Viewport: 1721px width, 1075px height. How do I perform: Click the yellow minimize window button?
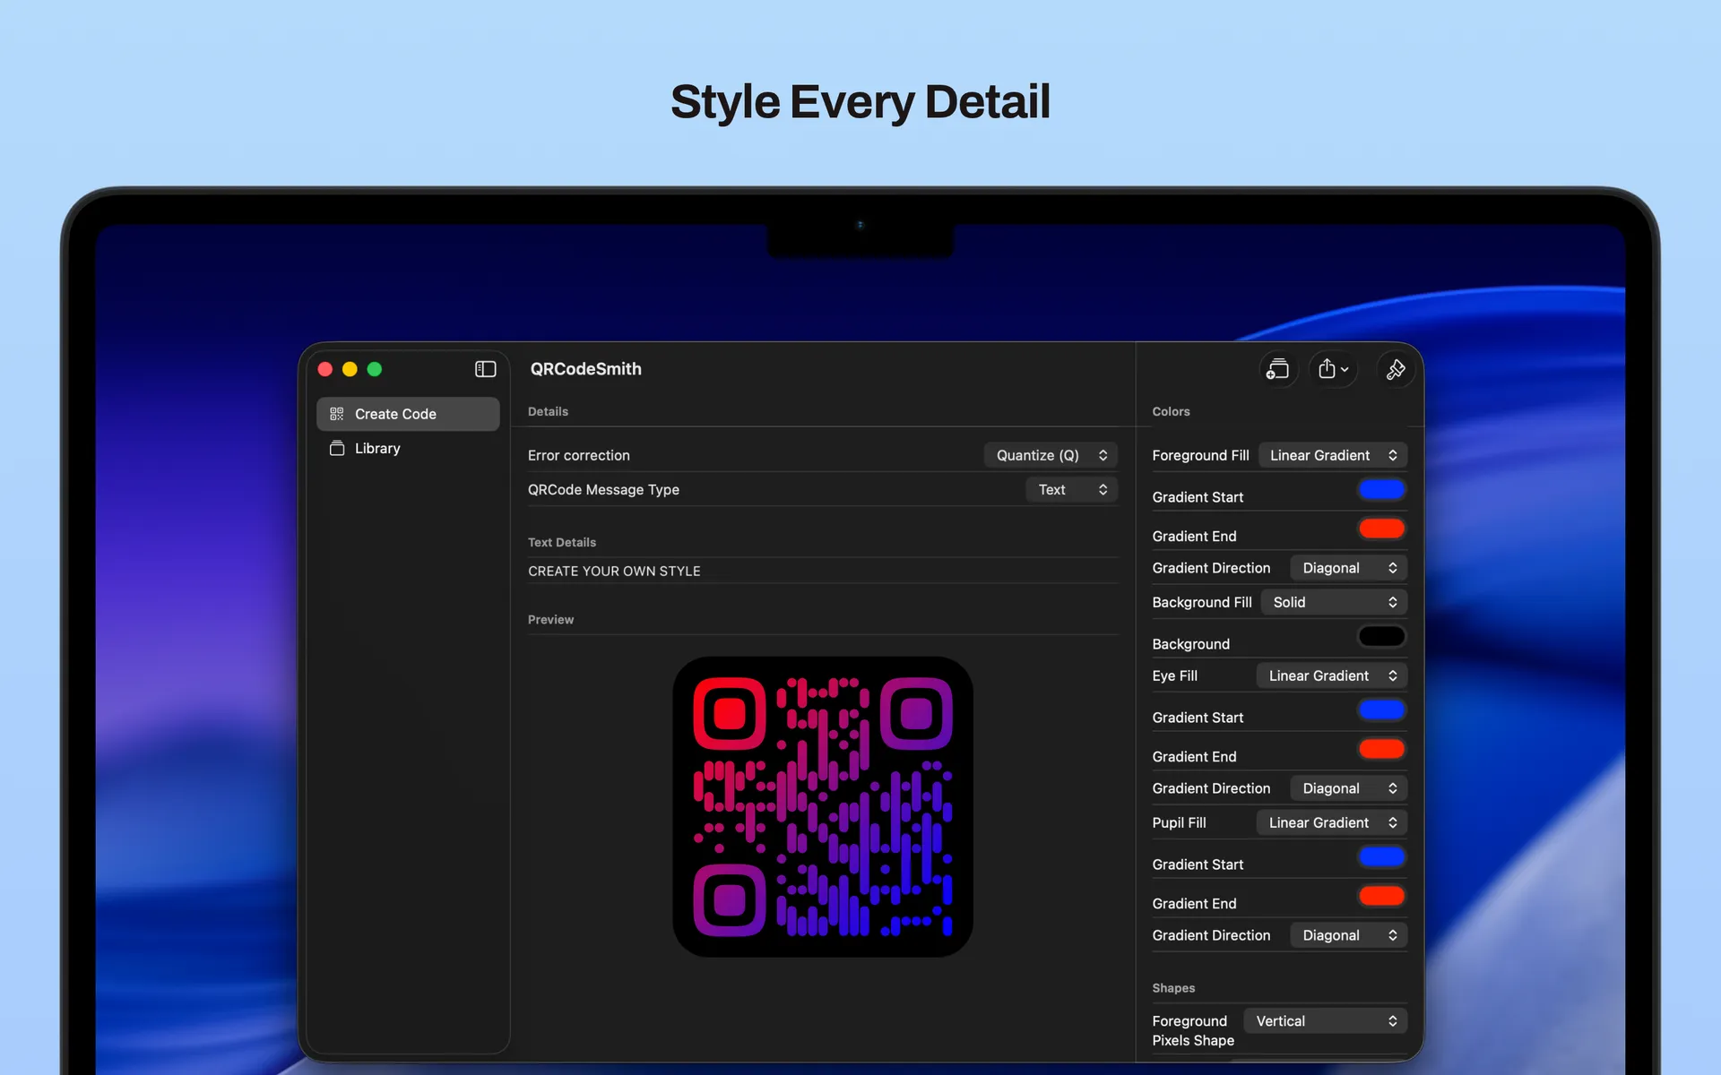pyautogui.click(x=350, y=369)
